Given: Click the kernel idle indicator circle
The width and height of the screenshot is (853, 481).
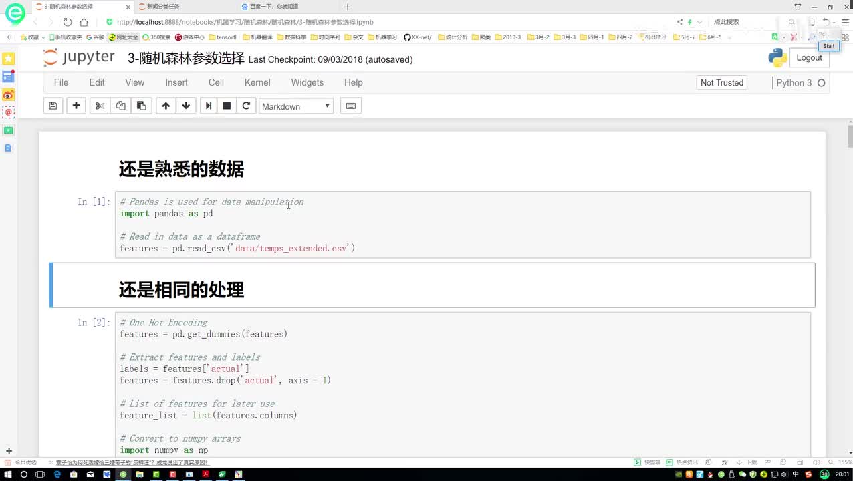Looking at the screenshot, I should tap(822, 83).
